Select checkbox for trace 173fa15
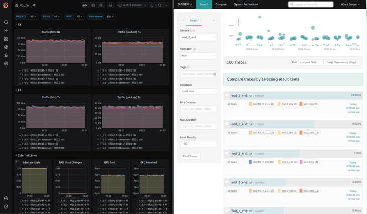The image size is (367, 214). [227, 124]
